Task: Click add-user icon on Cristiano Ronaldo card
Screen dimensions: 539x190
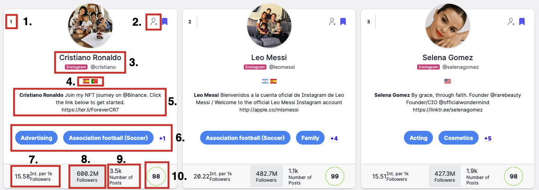Action: [153, 22]
